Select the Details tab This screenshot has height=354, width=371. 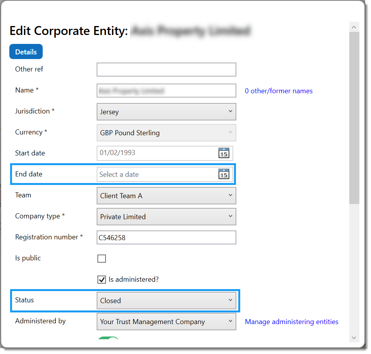point(26,51)
